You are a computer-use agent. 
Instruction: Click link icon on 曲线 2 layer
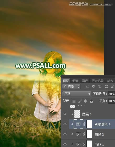pyautogui.click(x=84, y=134)
